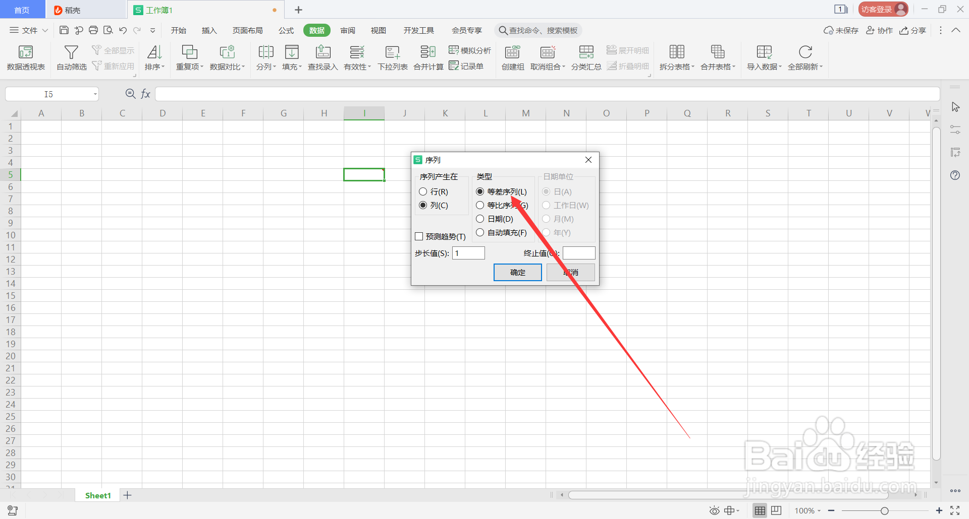Switch to normal grid view in status bar
This screenshot has width=969, height=519.
click(760, 510)
